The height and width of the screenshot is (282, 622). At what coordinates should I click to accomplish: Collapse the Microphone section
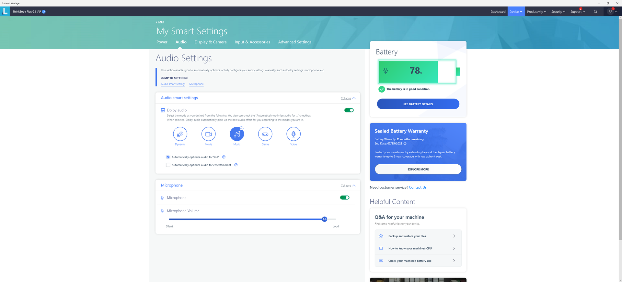coord(348,186)
